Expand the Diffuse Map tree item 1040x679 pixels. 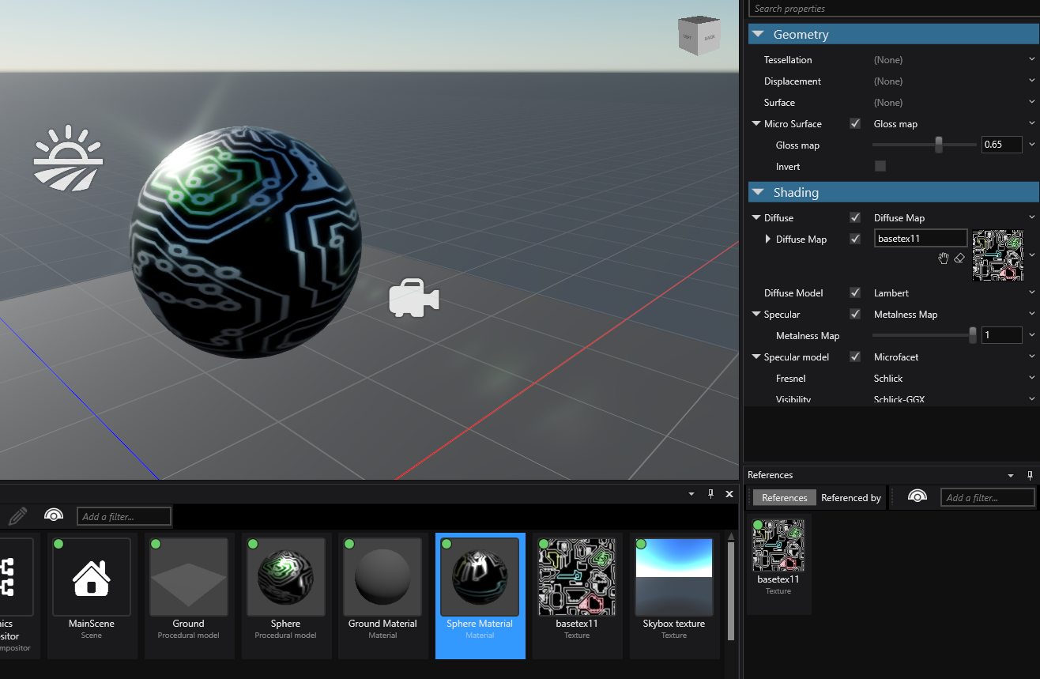click(x=767, y=239)
